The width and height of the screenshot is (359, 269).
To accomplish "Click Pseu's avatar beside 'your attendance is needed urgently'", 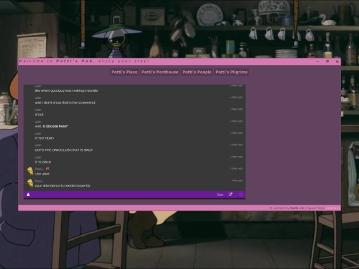I will click(x=30, y=183).
